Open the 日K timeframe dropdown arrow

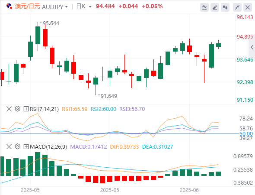(90, 7)
